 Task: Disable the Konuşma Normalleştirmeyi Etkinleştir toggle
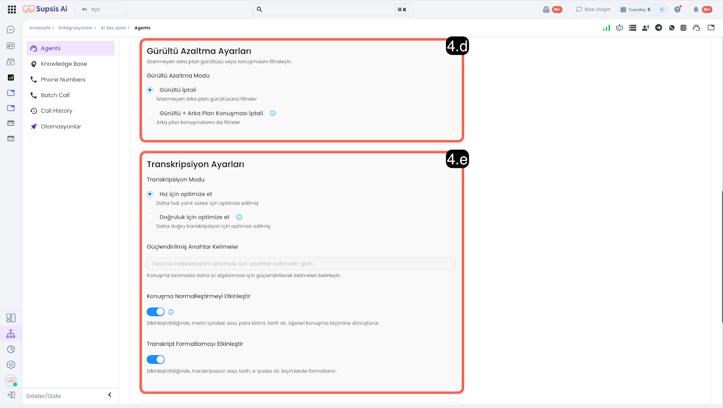click(155, 312)
